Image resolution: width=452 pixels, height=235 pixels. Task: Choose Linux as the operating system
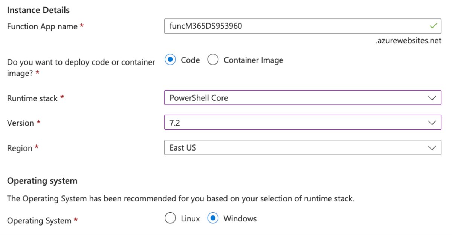(170, 218)
